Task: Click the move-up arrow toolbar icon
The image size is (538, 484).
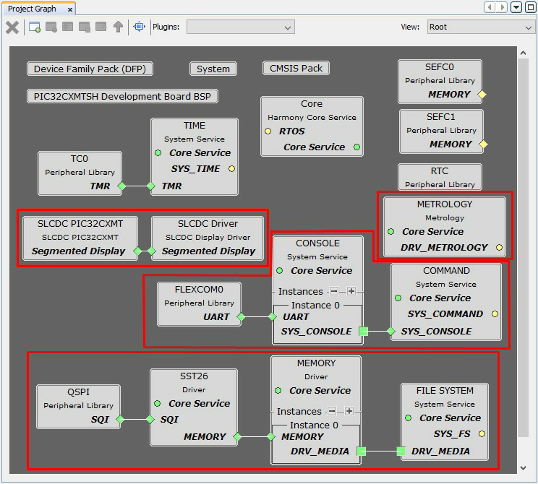Action: 118,27
